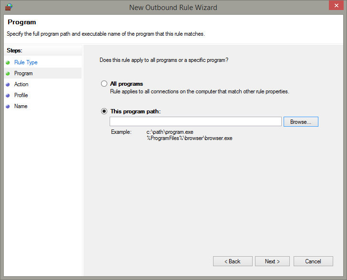This screenshot has height=280, width=347.
Task: Click the Next > button
Action: [272, 261]
